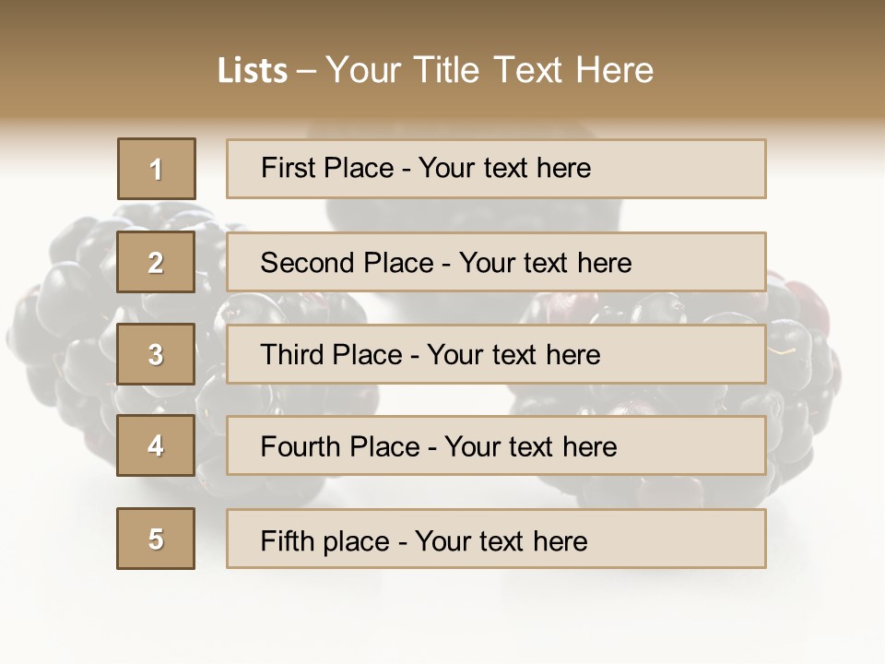Click the Second Place text bar
885x664 pixels.
tap(496, 262)
